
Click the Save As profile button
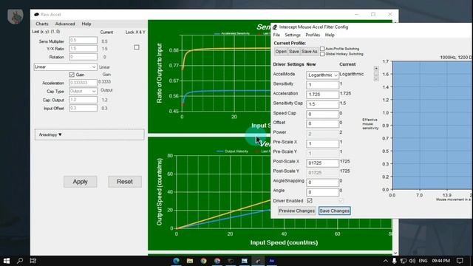pyautogui.click(x=309, y=52)
